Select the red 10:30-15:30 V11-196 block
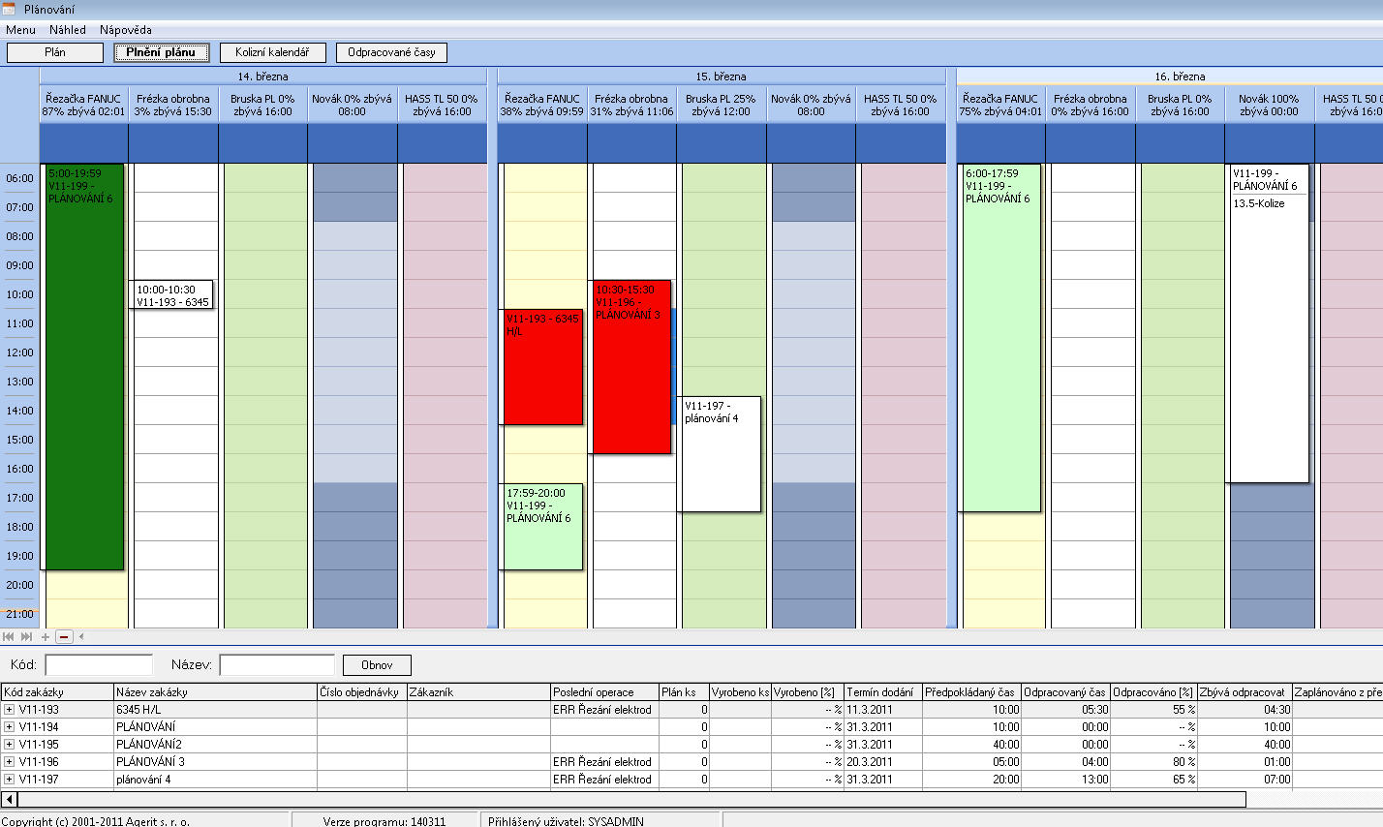 point(631,367)
